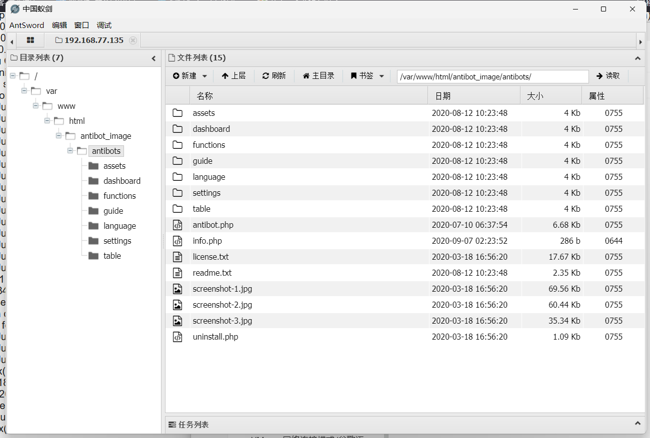
Task: Expand the 任务列表 panel chevron
Action: coord(637,424)
